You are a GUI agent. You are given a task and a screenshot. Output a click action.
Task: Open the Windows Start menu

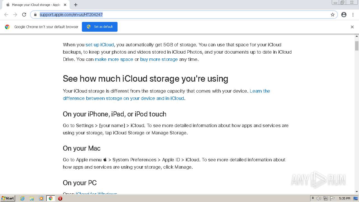(8, 198)
